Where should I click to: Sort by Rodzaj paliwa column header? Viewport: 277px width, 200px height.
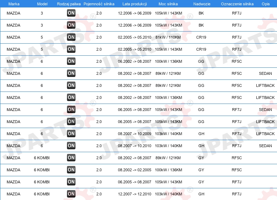pyautogui.click(x=69, y=4)
